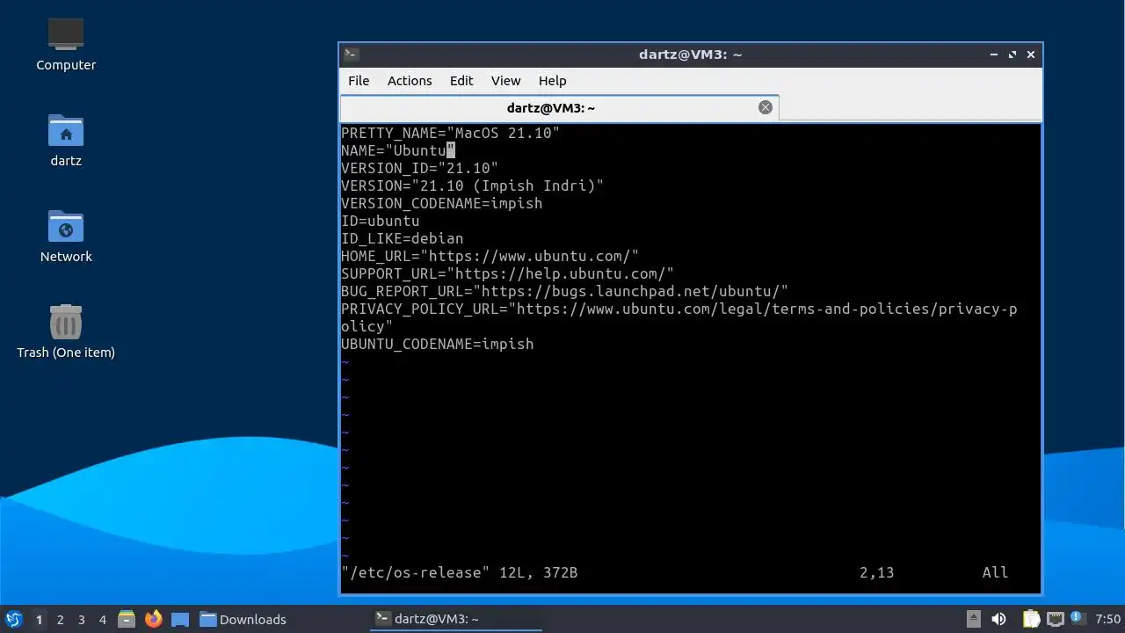Open the Trash (One item) icon
This screenshot has height=633, width=1125.
tap(66, 331)
